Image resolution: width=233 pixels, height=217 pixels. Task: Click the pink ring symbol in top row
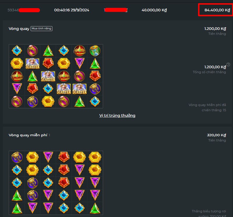point(33,51)
